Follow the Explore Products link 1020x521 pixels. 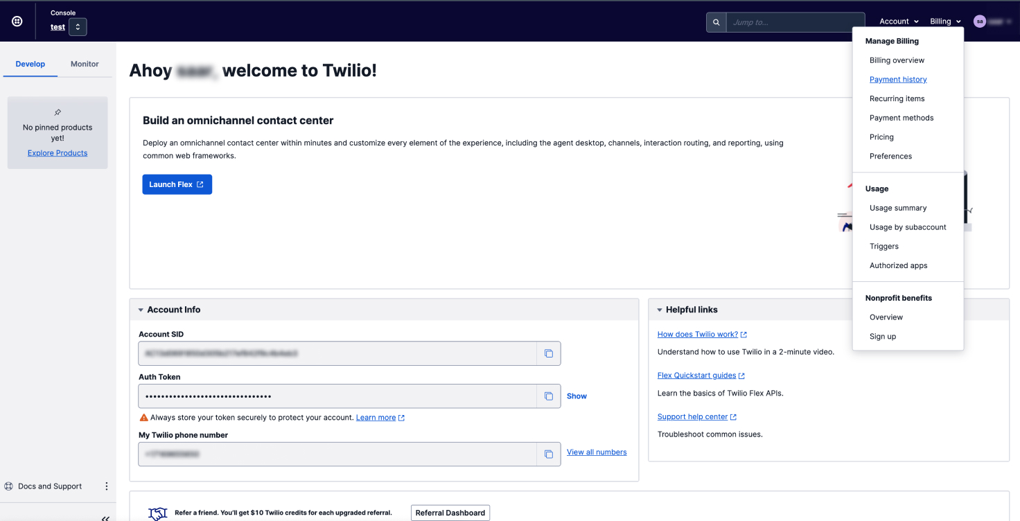click(58, 153)
